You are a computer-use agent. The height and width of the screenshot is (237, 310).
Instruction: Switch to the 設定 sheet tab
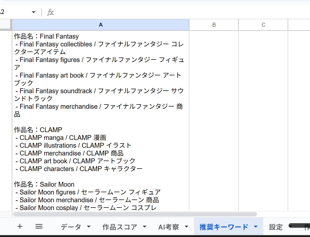(x=276, y=227)
